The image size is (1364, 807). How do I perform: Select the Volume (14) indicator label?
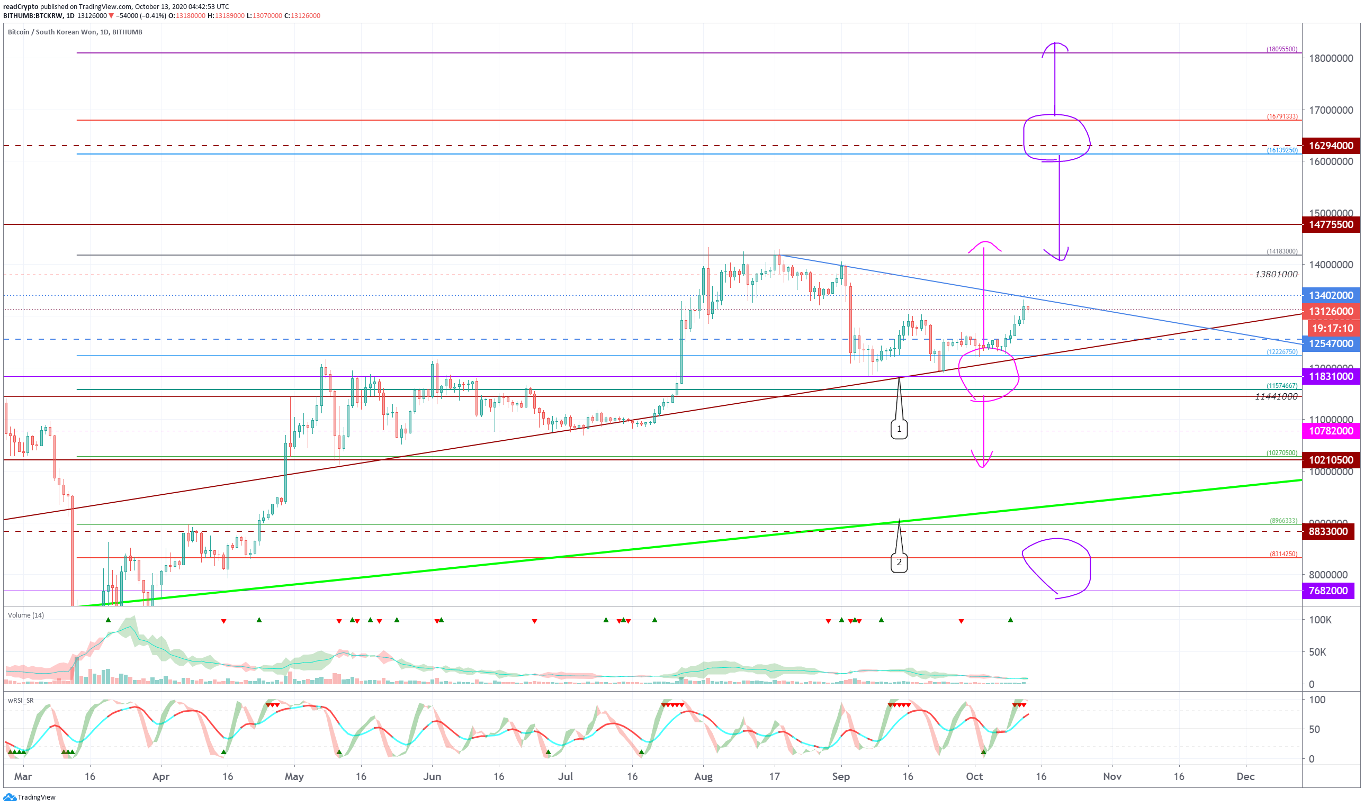pos(25,615)
